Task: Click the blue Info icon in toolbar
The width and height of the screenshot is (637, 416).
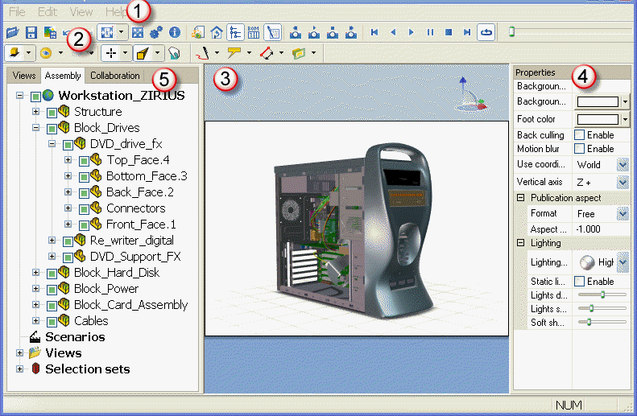Action: click(x=174, y=33)
